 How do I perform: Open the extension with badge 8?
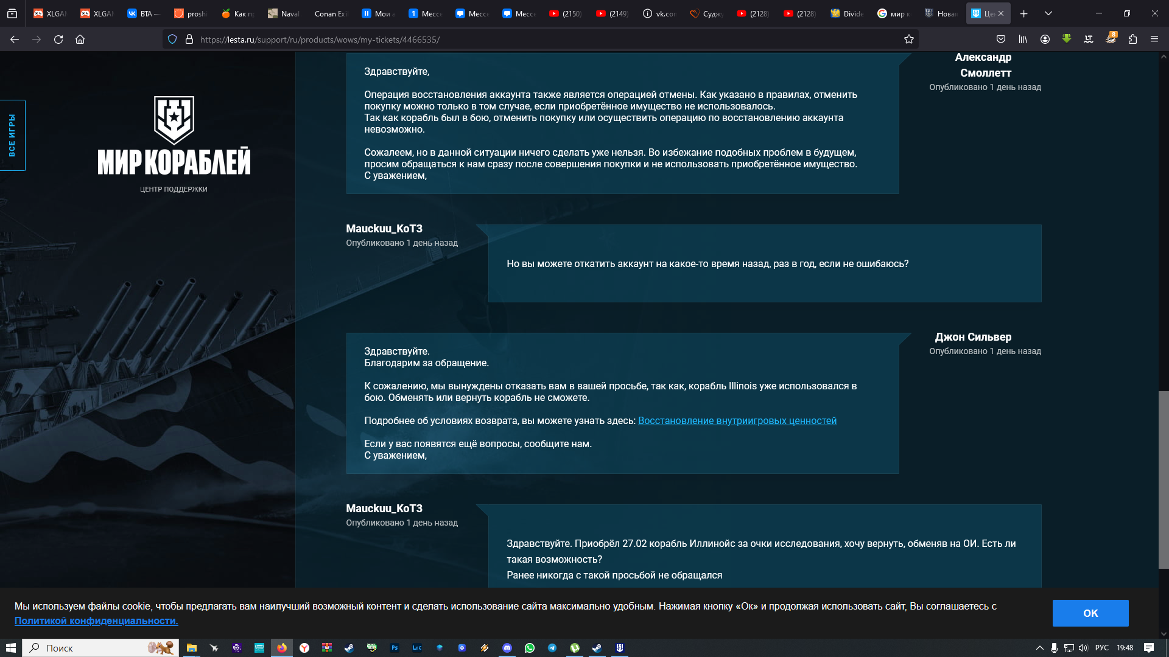tap(1111, 39)
